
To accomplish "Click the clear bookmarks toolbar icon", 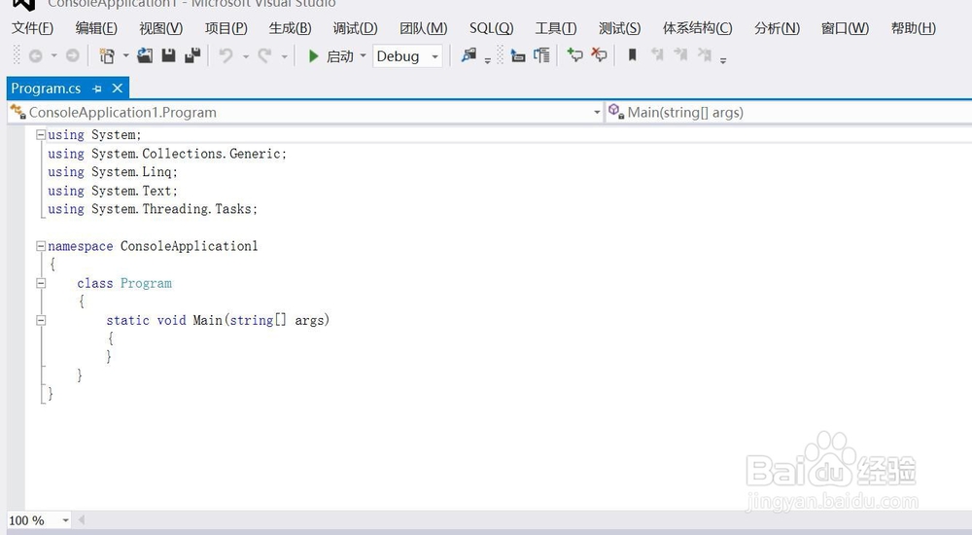I will pyautogui.click(x=704, y=55).
